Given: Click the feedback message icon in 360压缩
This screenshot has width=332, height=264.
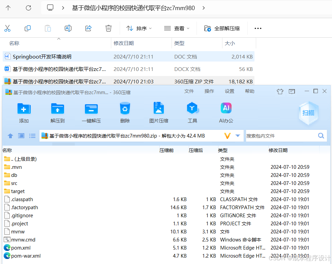Looking at the screenshot, I should pyautogui.click(x=292, y=91).
